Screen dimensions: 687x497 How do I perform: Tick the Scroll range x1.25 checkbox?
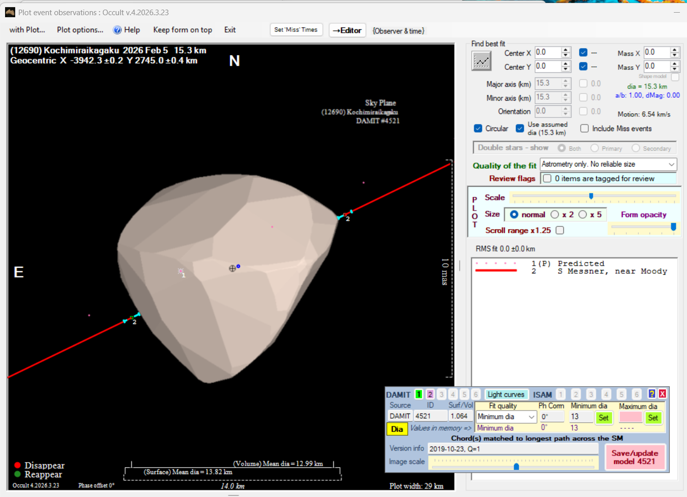560,230
